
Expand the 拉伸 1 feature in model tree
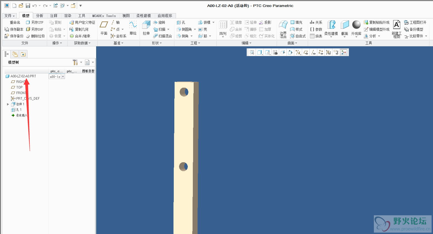tap(8, 104)
